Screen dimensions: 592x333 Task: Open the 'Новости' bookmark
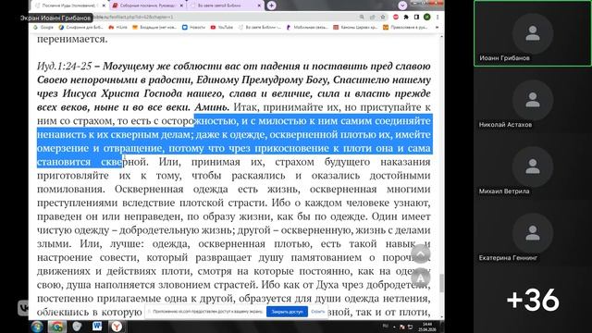click(193, 27)
